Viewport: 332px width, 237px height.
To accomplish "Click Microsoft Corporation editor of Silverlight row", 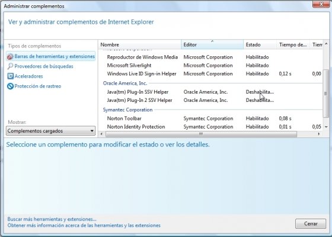I will [208, 65].
